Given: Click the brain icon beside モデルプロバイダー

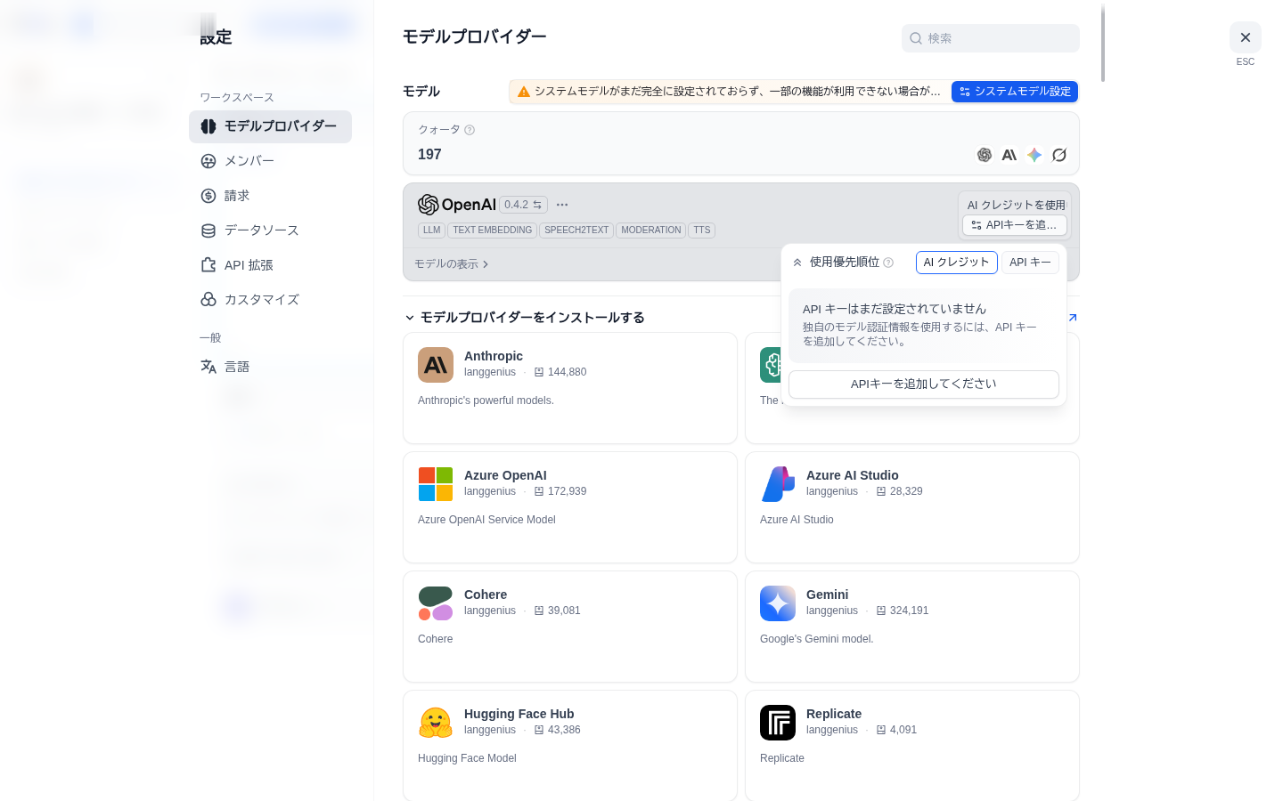Looking at the screenshot, I should (x=208, y=126).
